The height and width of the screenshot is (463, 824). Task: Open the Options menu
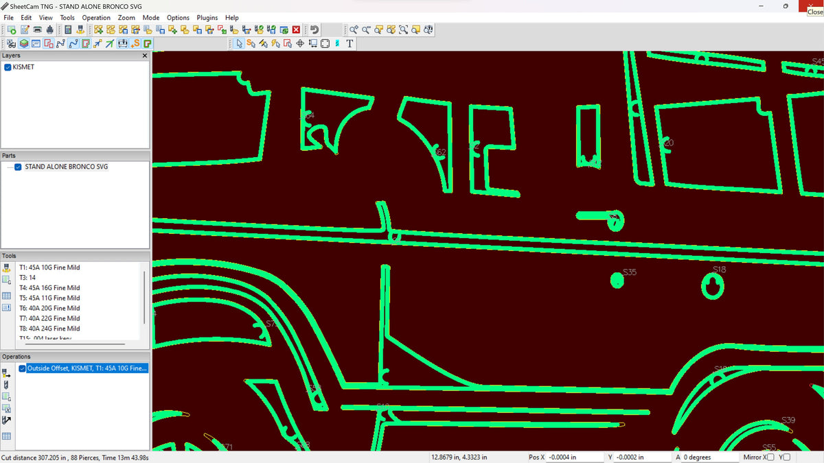(x=178, y=17)
